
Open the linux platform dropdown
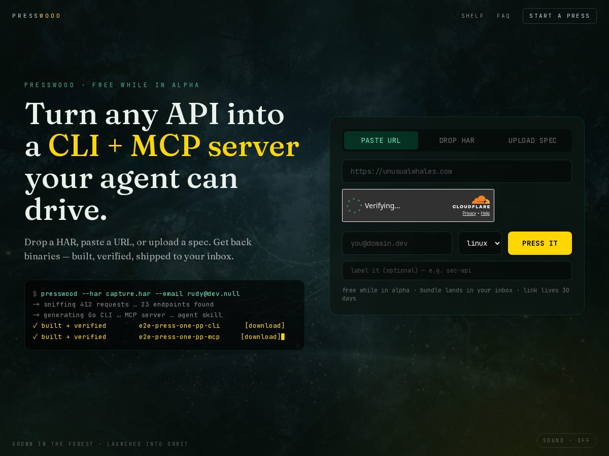coord(480,243)
